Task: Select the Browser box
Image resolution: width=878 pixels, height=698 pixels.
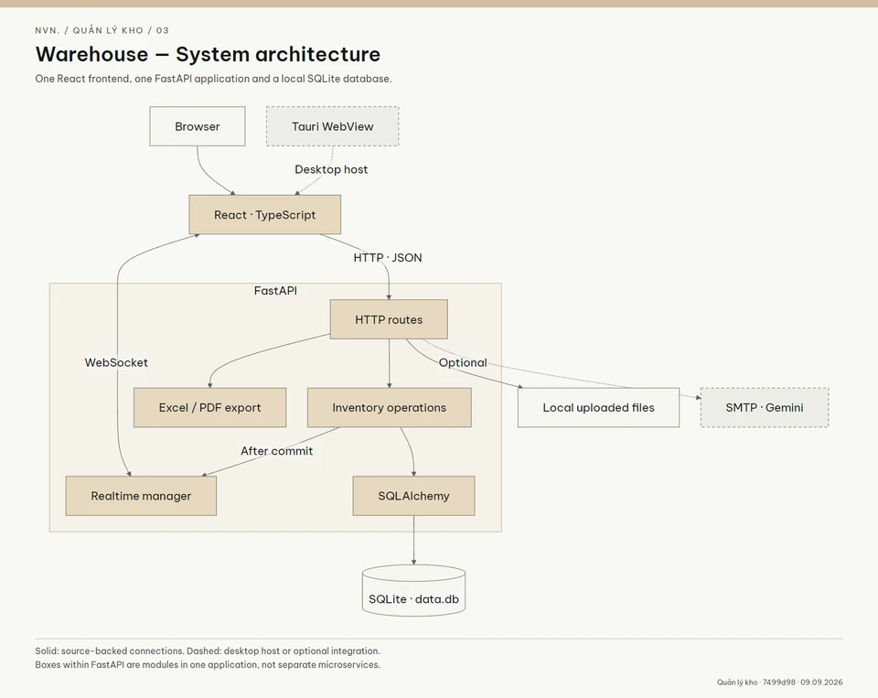Action: (198, 126)
